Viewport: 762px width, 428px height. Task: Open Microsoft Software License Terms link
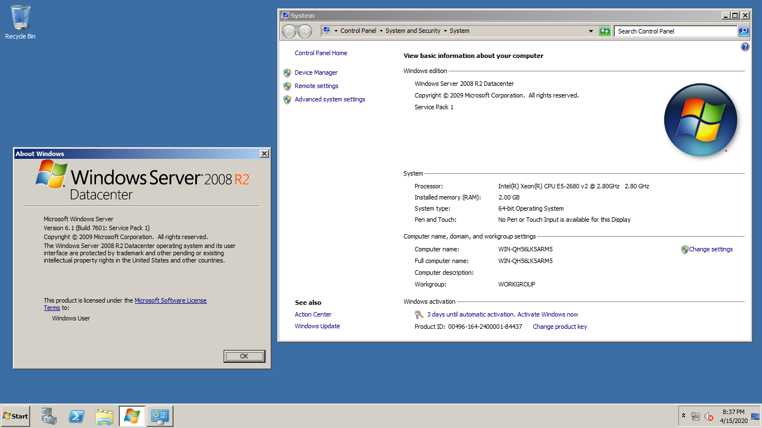coord(170,300)
